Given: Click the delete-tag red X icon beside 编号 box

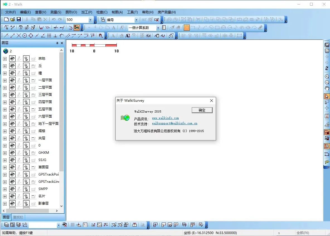Looking at the screenshot, I should [x=156, y=20].
